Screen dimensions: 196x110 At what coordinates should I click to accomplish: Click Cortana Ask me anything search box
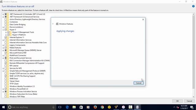tap(32, 107)
